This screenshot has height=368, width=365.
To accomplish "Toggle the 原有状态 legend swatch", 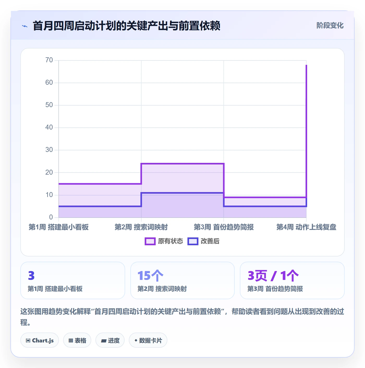I will (x=150, y=241).
